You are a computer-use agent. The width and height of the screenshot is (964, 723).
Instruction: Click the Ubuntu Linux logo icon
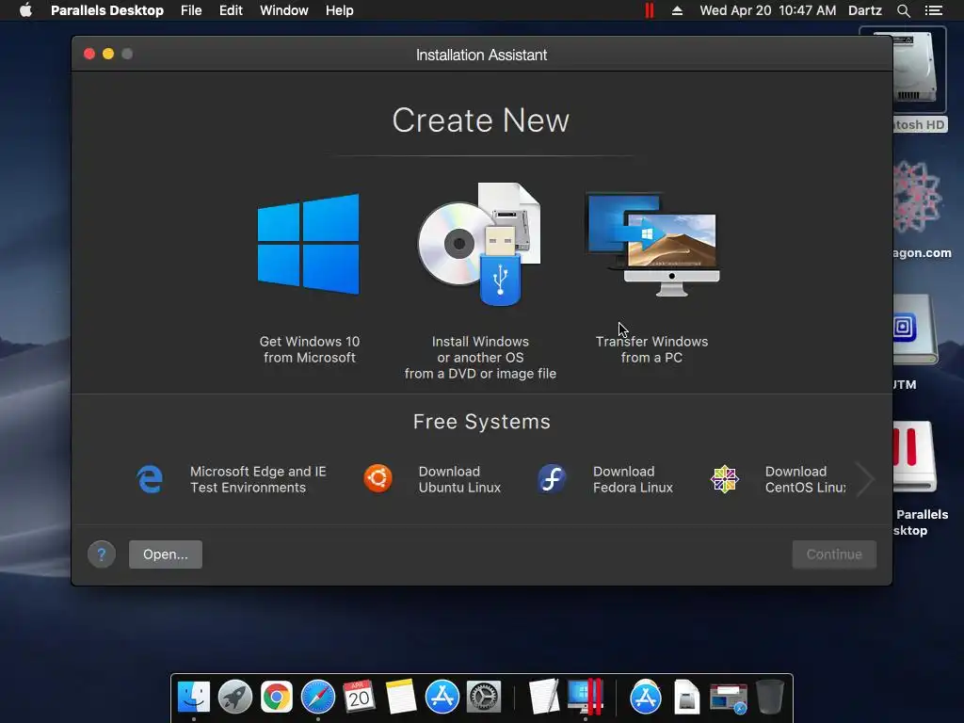click(x=378, y=479)
